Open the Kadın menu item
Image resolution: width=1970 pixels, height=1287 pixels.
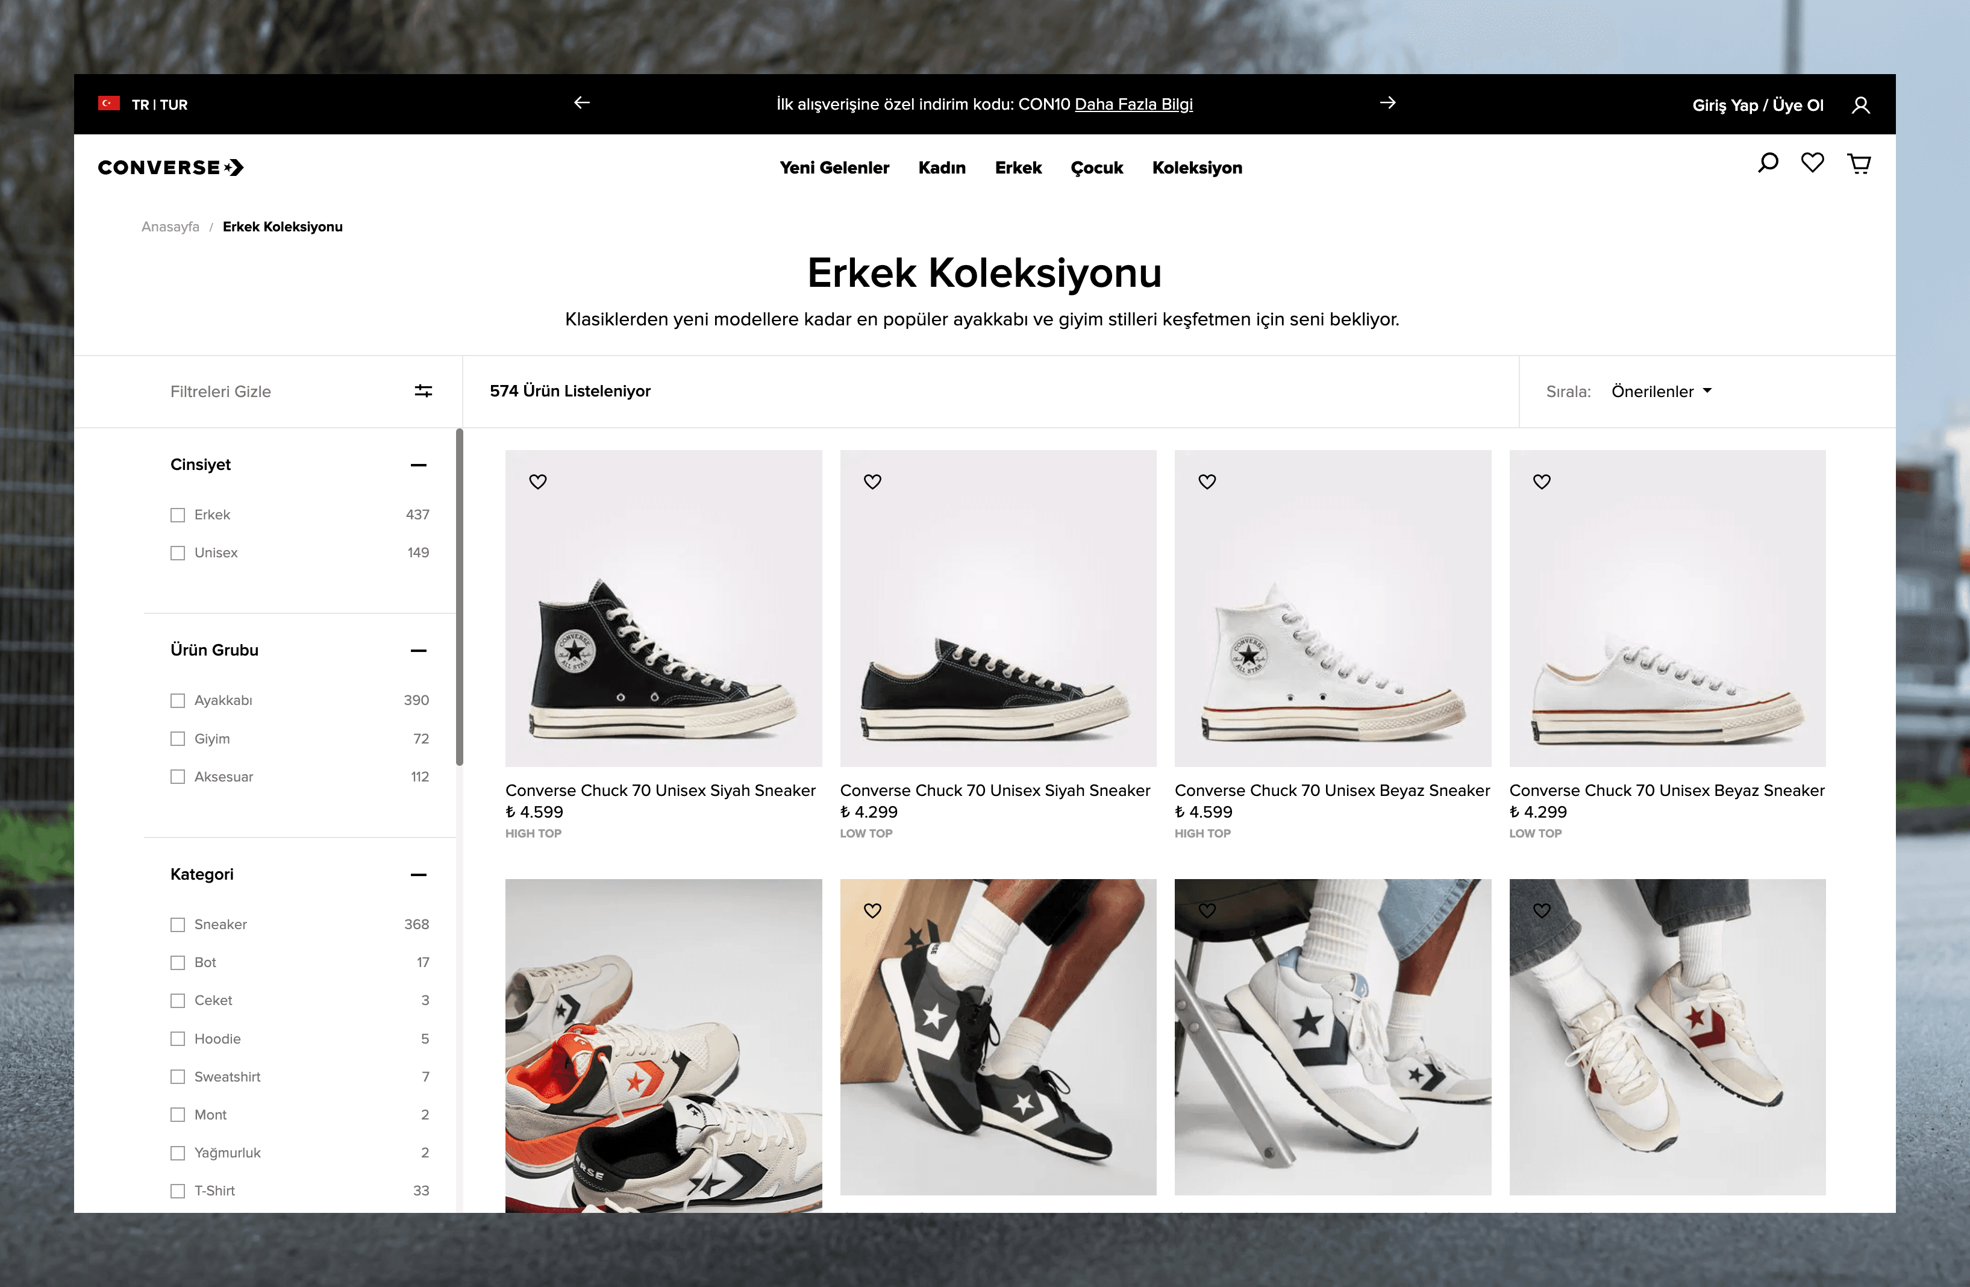click(941, 168)
